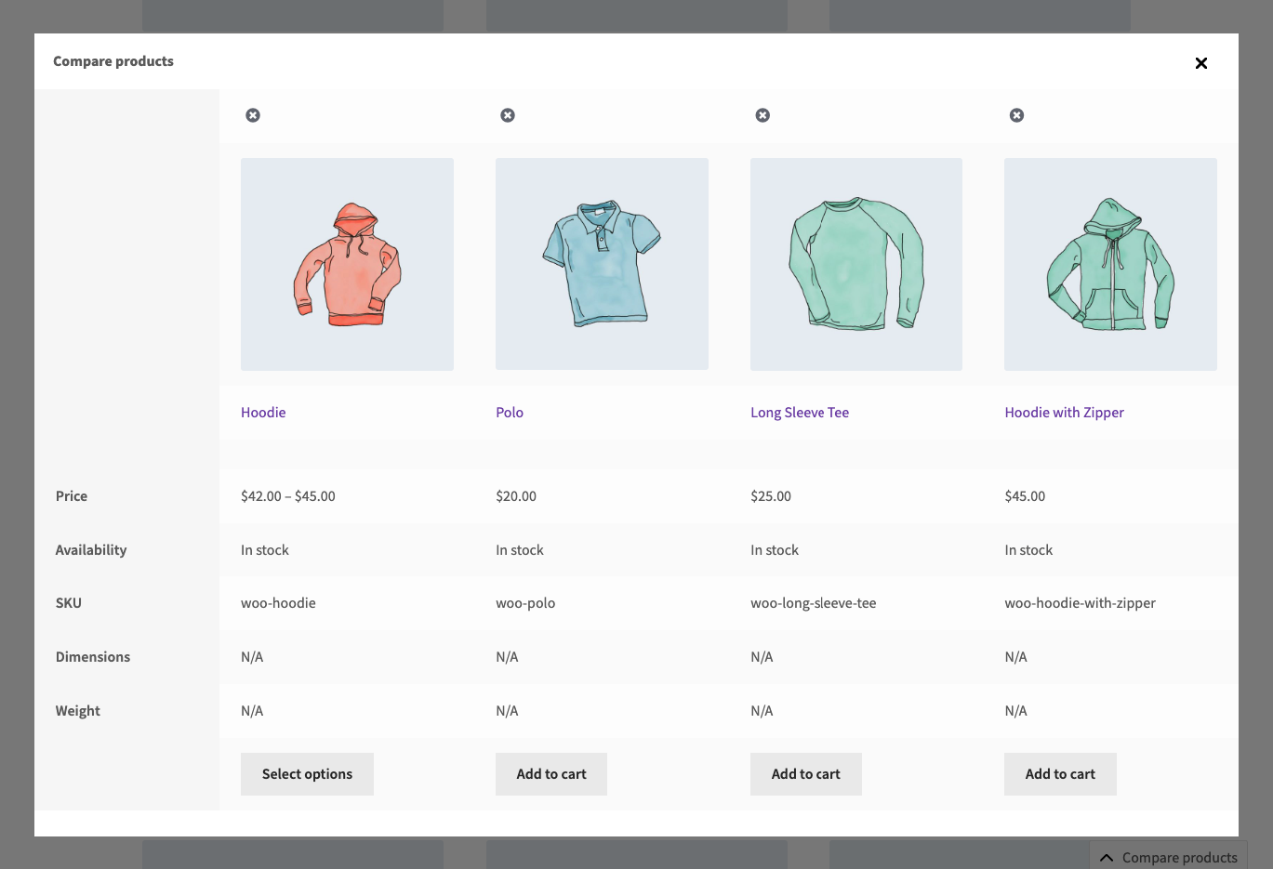
Task: Open the Polo product link
Action: click(x=510, y=413)
